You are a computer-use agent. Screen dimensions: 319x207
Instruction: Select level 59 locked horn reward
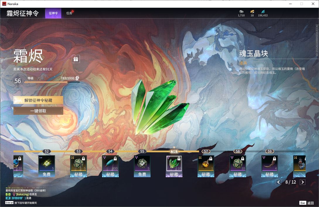click(269, 166)
